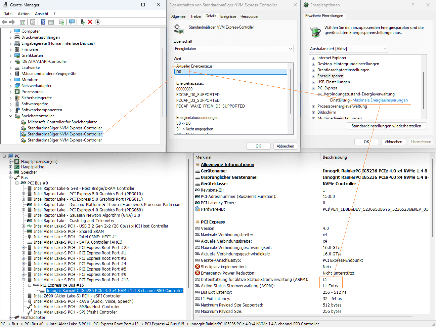Click the Mäuse und andere Zeigegeräte icon
Viewport: 436px width, 327px height.
click(17, 74)
